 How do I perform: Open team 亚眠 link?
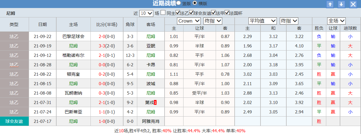point(151,46)
